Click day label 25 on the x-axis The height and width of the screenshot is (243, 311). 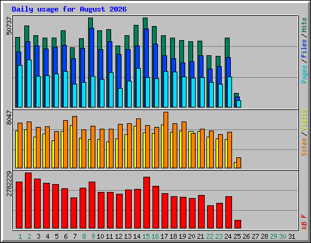237,236
